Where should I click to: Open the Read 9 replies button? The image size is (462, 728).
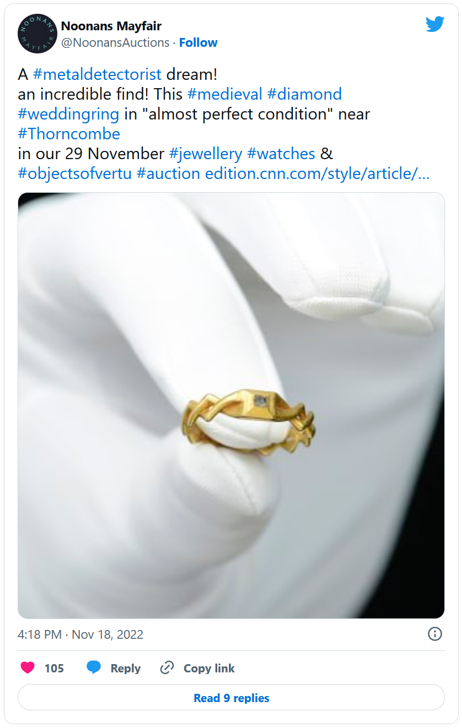click(231, 698)
